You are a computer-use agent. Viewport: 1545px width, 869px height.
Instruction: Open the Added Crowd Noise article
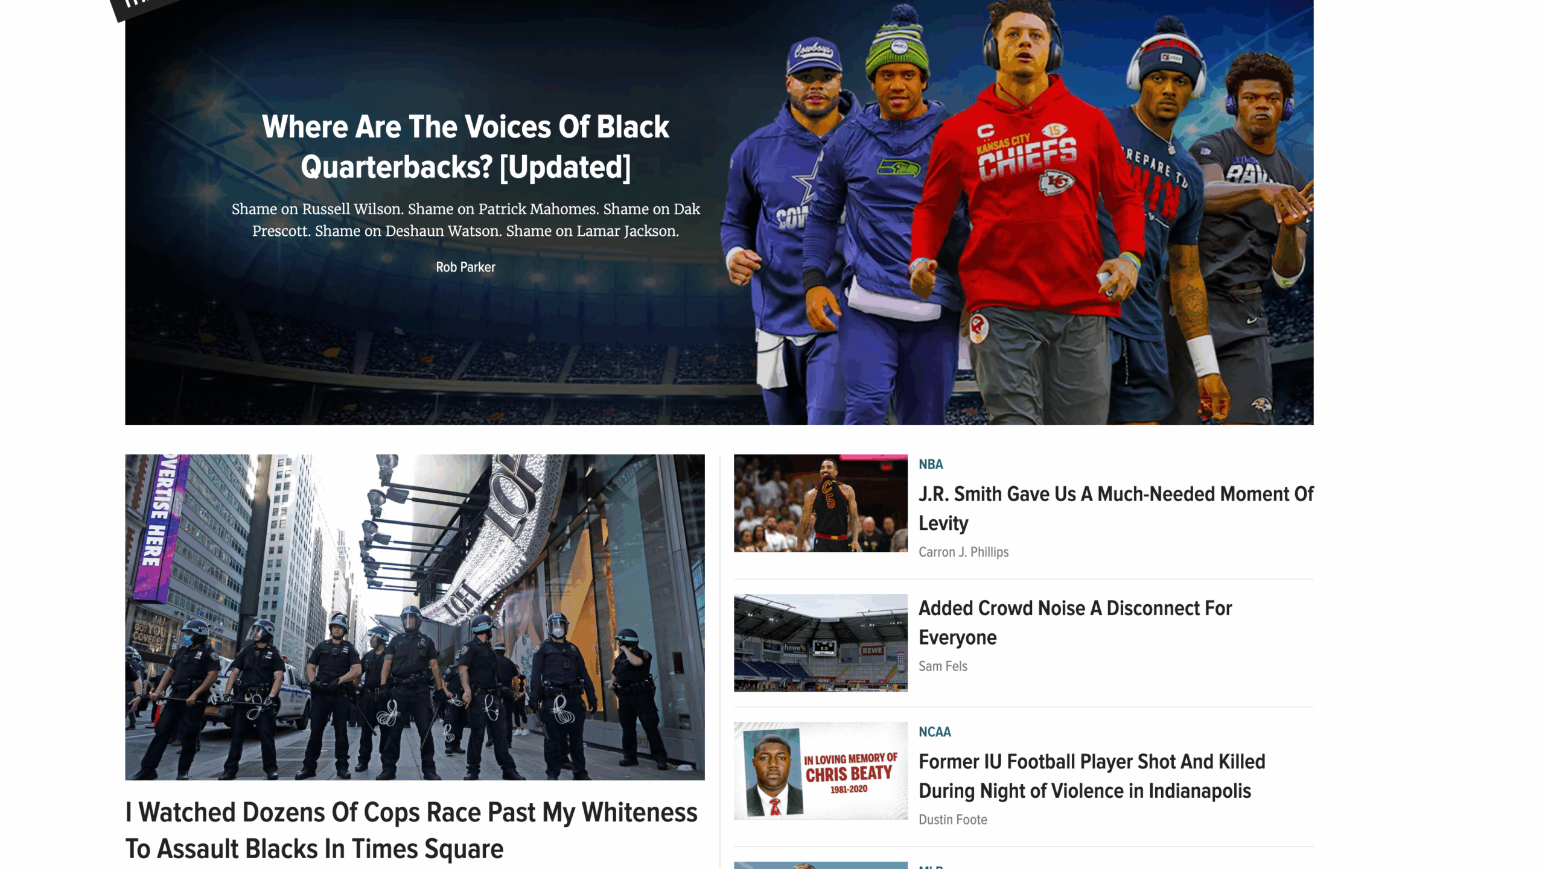click(x=1075, y=622)
